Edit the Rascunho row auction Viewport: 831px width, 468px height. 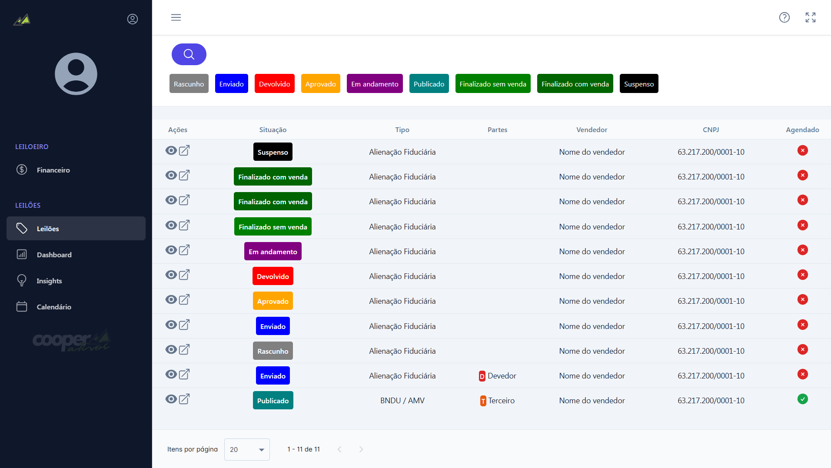point(184,349)
